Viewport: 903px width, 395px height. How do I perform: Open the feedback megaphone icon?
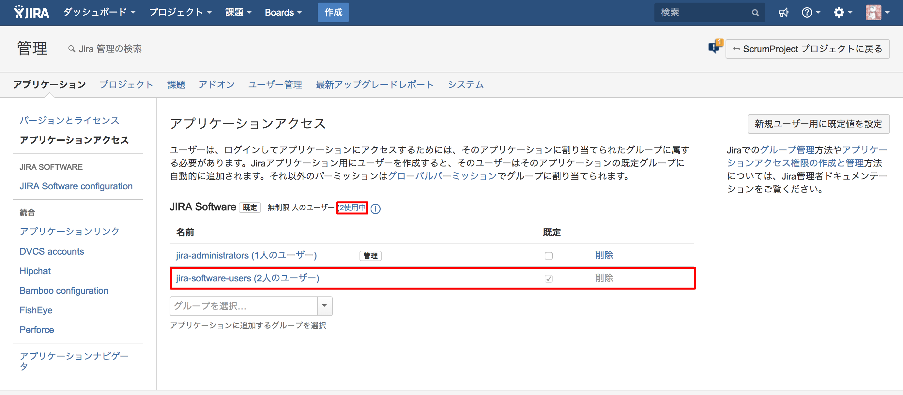(783, 13)
